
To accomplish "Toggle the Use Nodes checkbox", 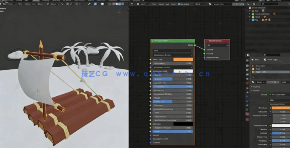I will (x=179, y=4).
